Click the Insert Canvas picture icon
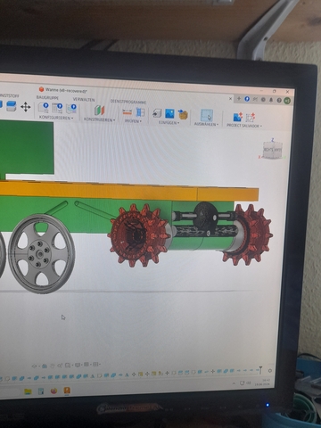The height and width of the screenshot is (428, 321). (x=169, y=113)
